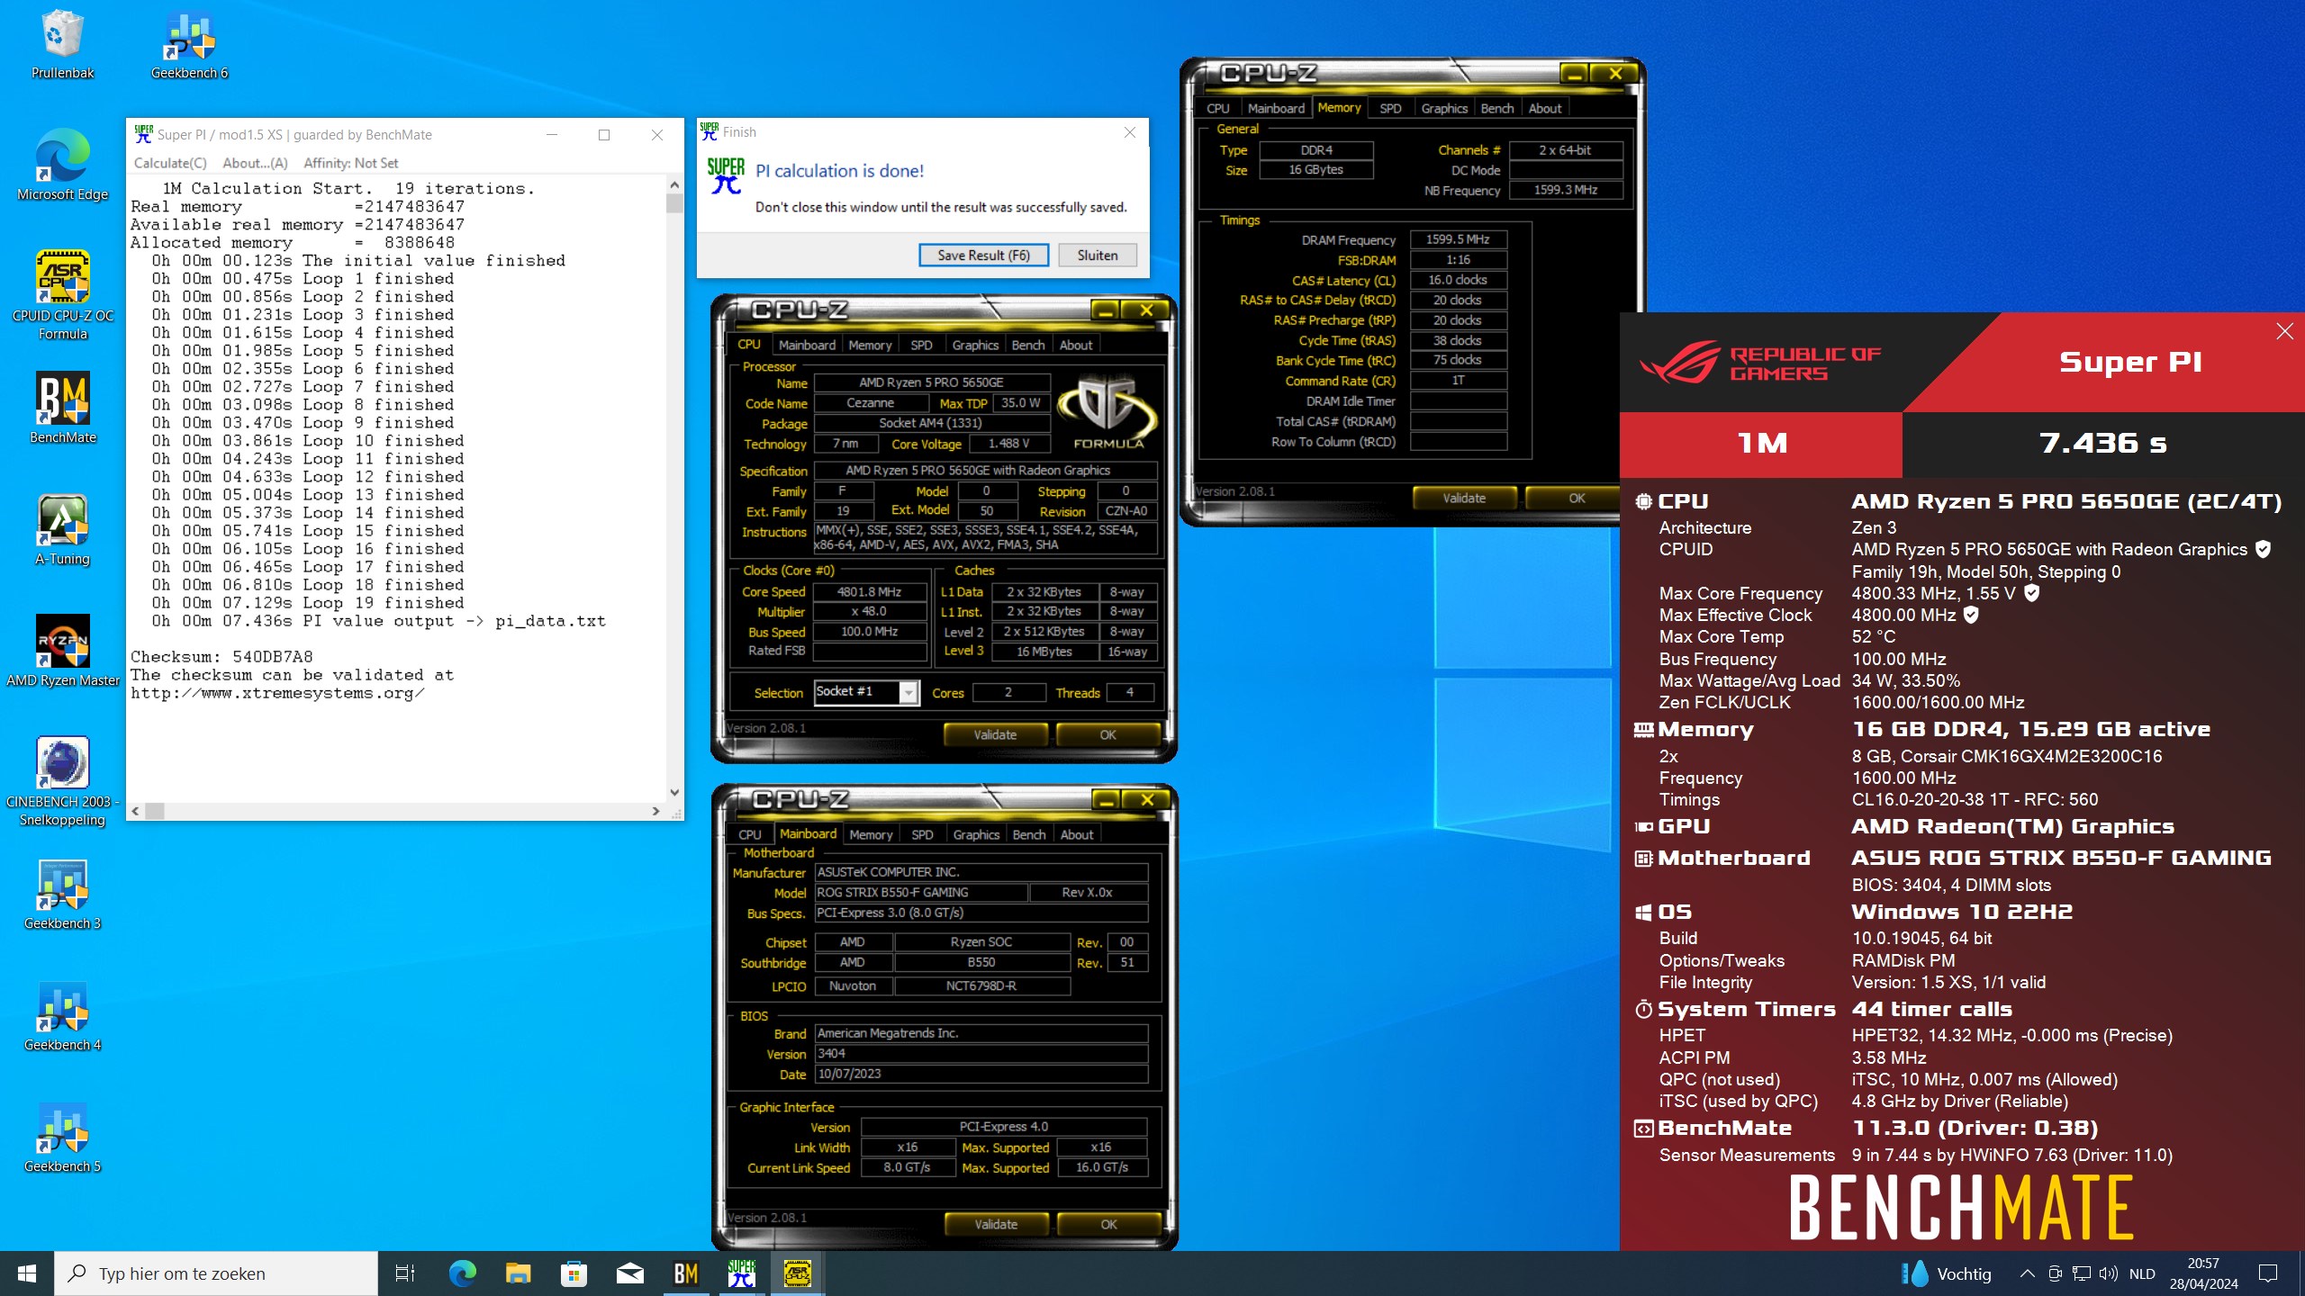Screen dimensions: 2305x1296
Task: Minimize the CPU-Z memory window
Action: click(x=1573, y=75)
